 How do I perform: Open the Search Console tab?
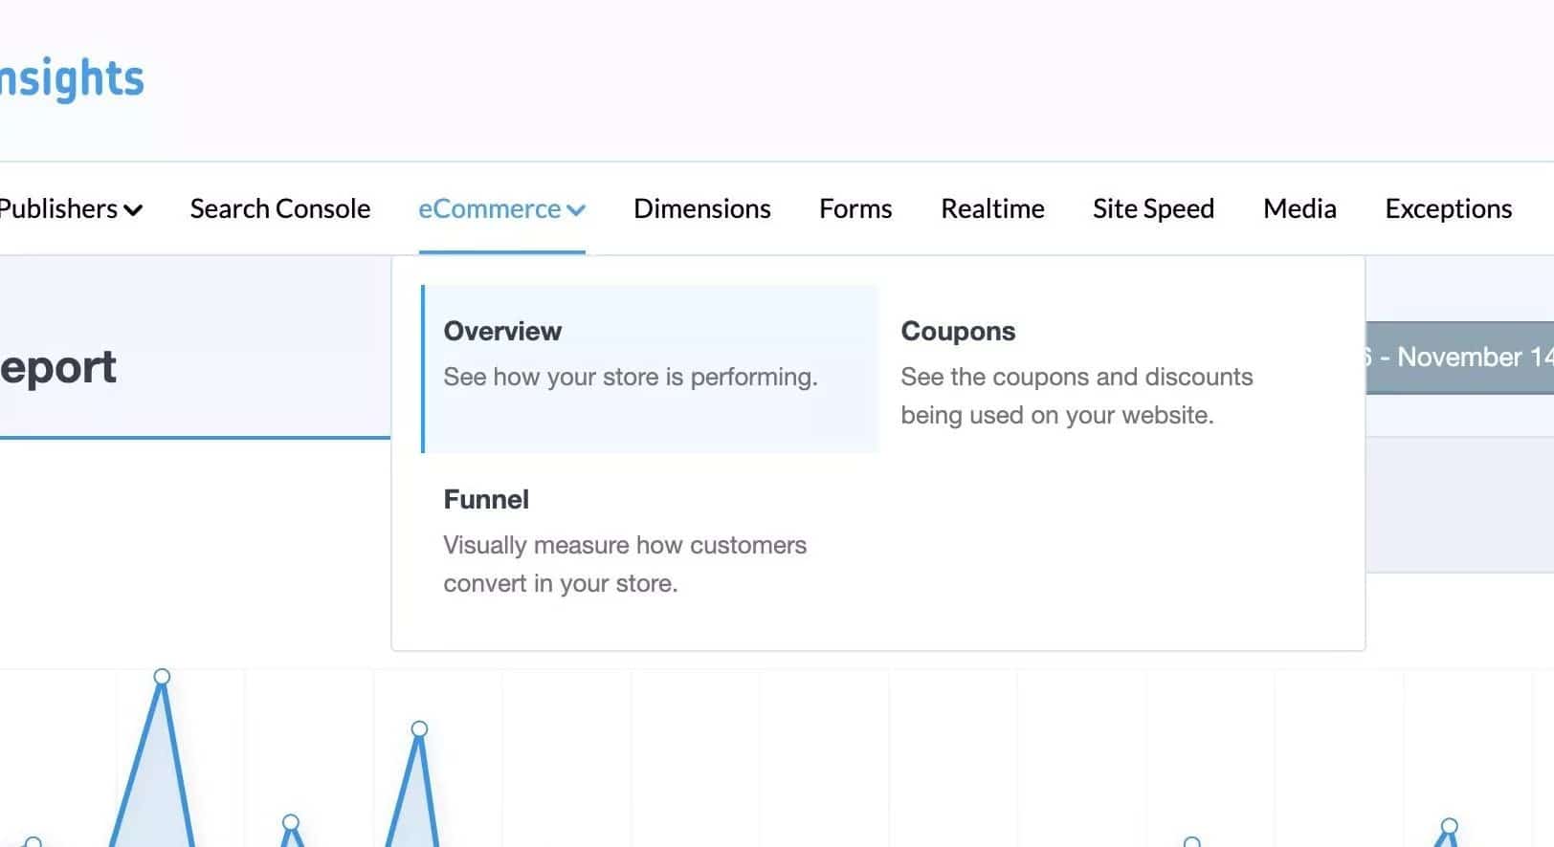[279, 208]
